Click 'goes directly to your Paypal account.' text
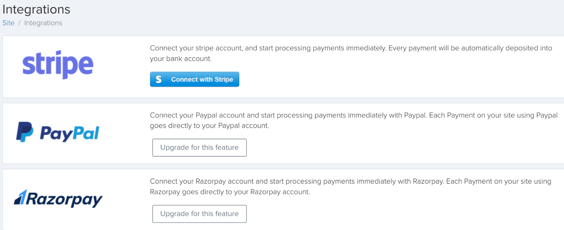 [209, 126]
